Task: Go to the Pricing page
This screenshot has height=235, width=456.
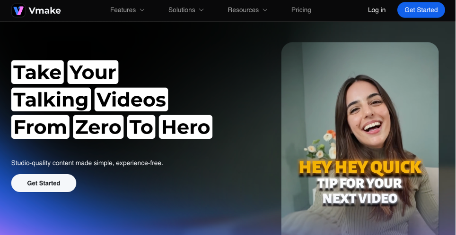Action: pyautogui.click(x=301, y=10)
